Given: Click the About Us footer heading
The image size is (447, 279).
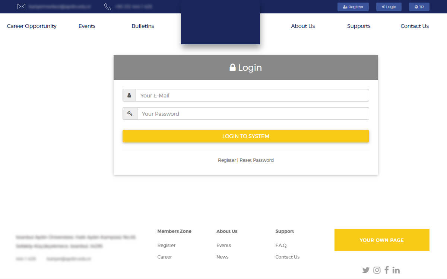Looking at the screenshot, I should (x=227, y=231).
